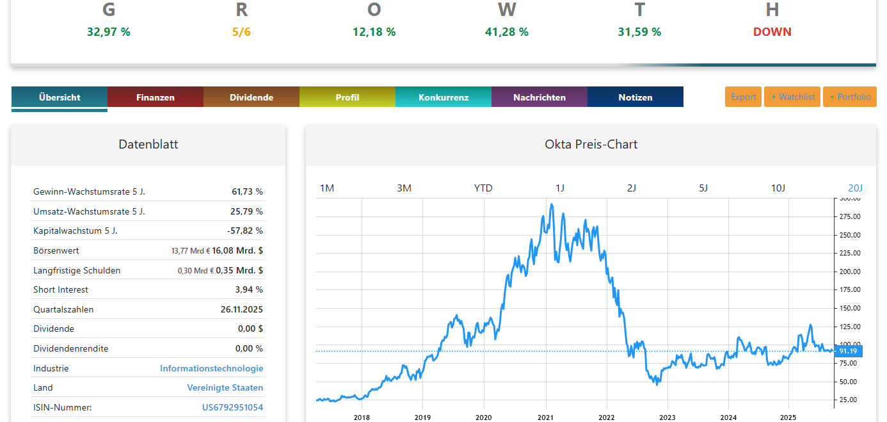Set chart range to 1M
The height and width of the screenshot is (422, 887).
pos(327,188)
